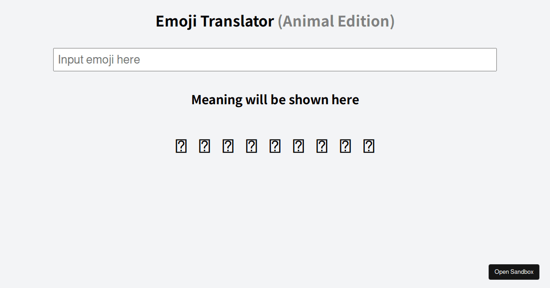
Task: Open the sandbox via the Open Sandbox button
Action: click(x=514, y=272)
